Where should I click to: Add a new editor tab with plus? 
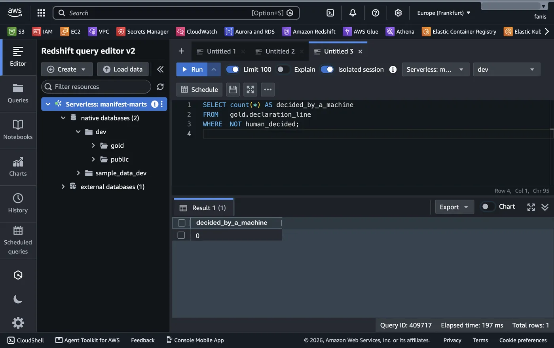(x=181, y=51)
